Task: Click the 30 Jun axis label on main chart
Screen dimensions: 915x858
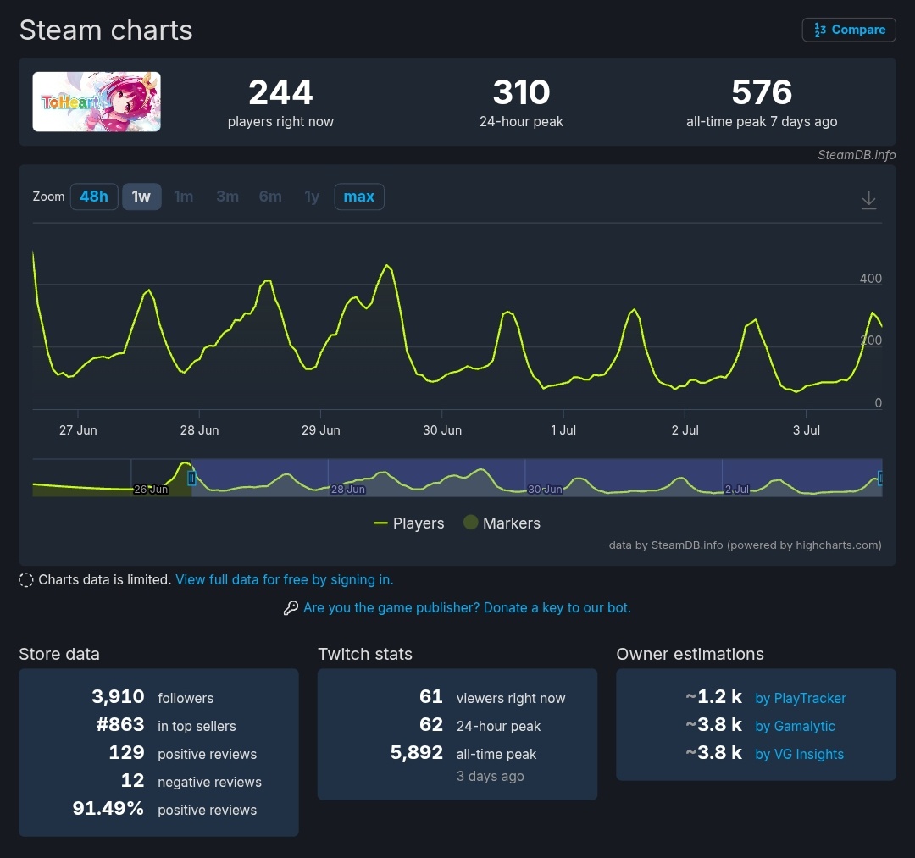Action: 442,430
